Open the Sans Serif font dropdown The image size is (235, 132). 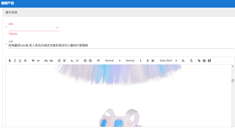tap(168, 61)
